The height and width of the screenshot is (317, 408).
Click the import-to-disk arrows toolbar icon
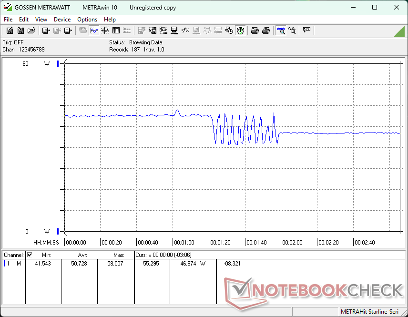point(152,31)
